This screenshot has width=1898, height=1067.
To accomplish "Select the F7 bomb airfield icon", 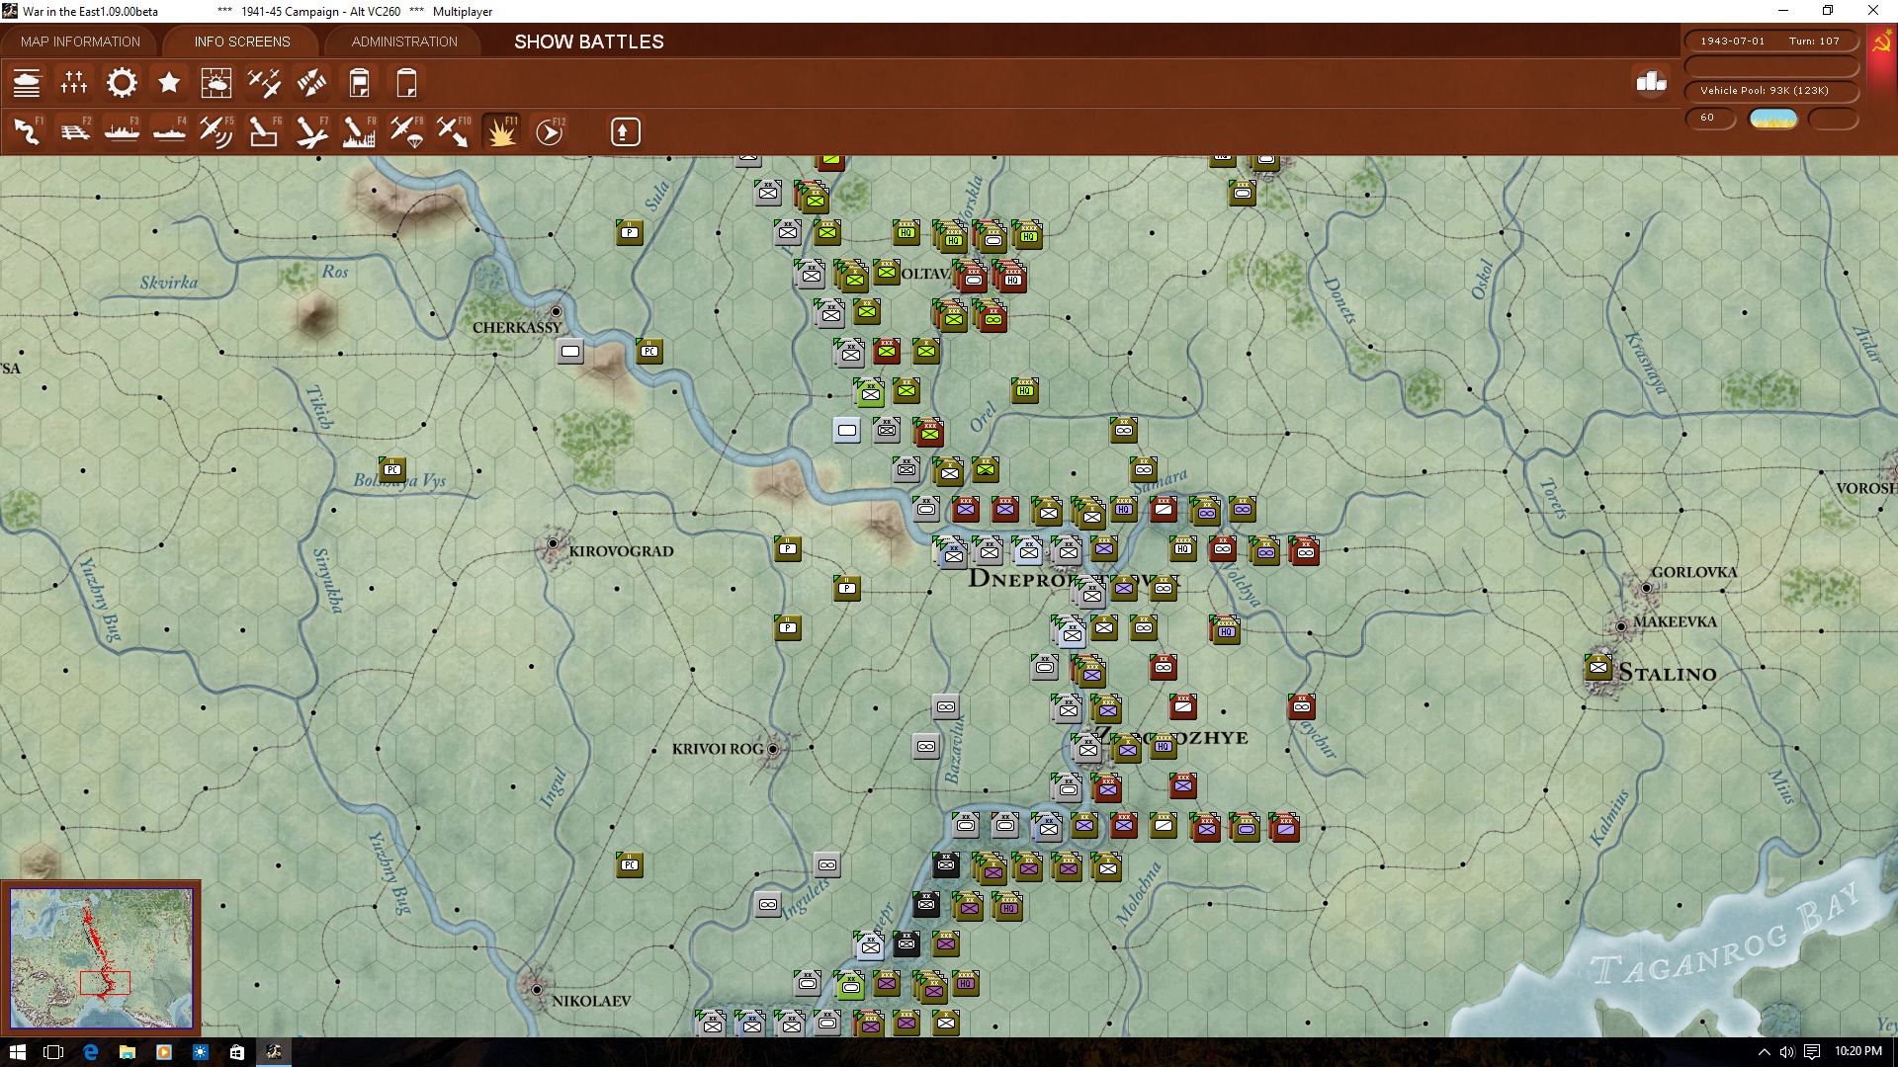I will [311, 131].
